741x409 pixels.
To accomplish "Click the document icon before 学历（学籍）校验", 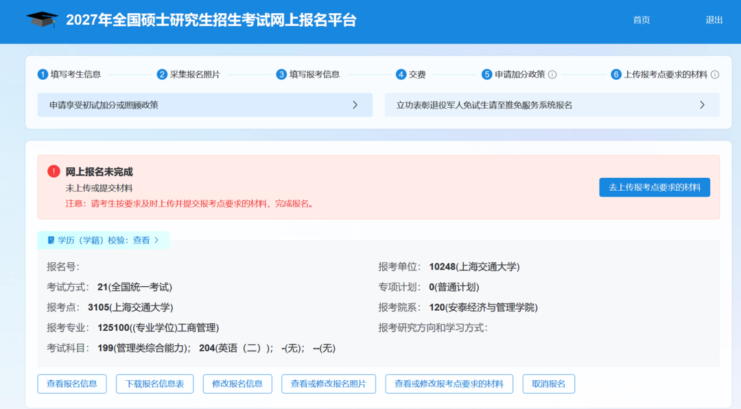I will click(x=51, y=240).
